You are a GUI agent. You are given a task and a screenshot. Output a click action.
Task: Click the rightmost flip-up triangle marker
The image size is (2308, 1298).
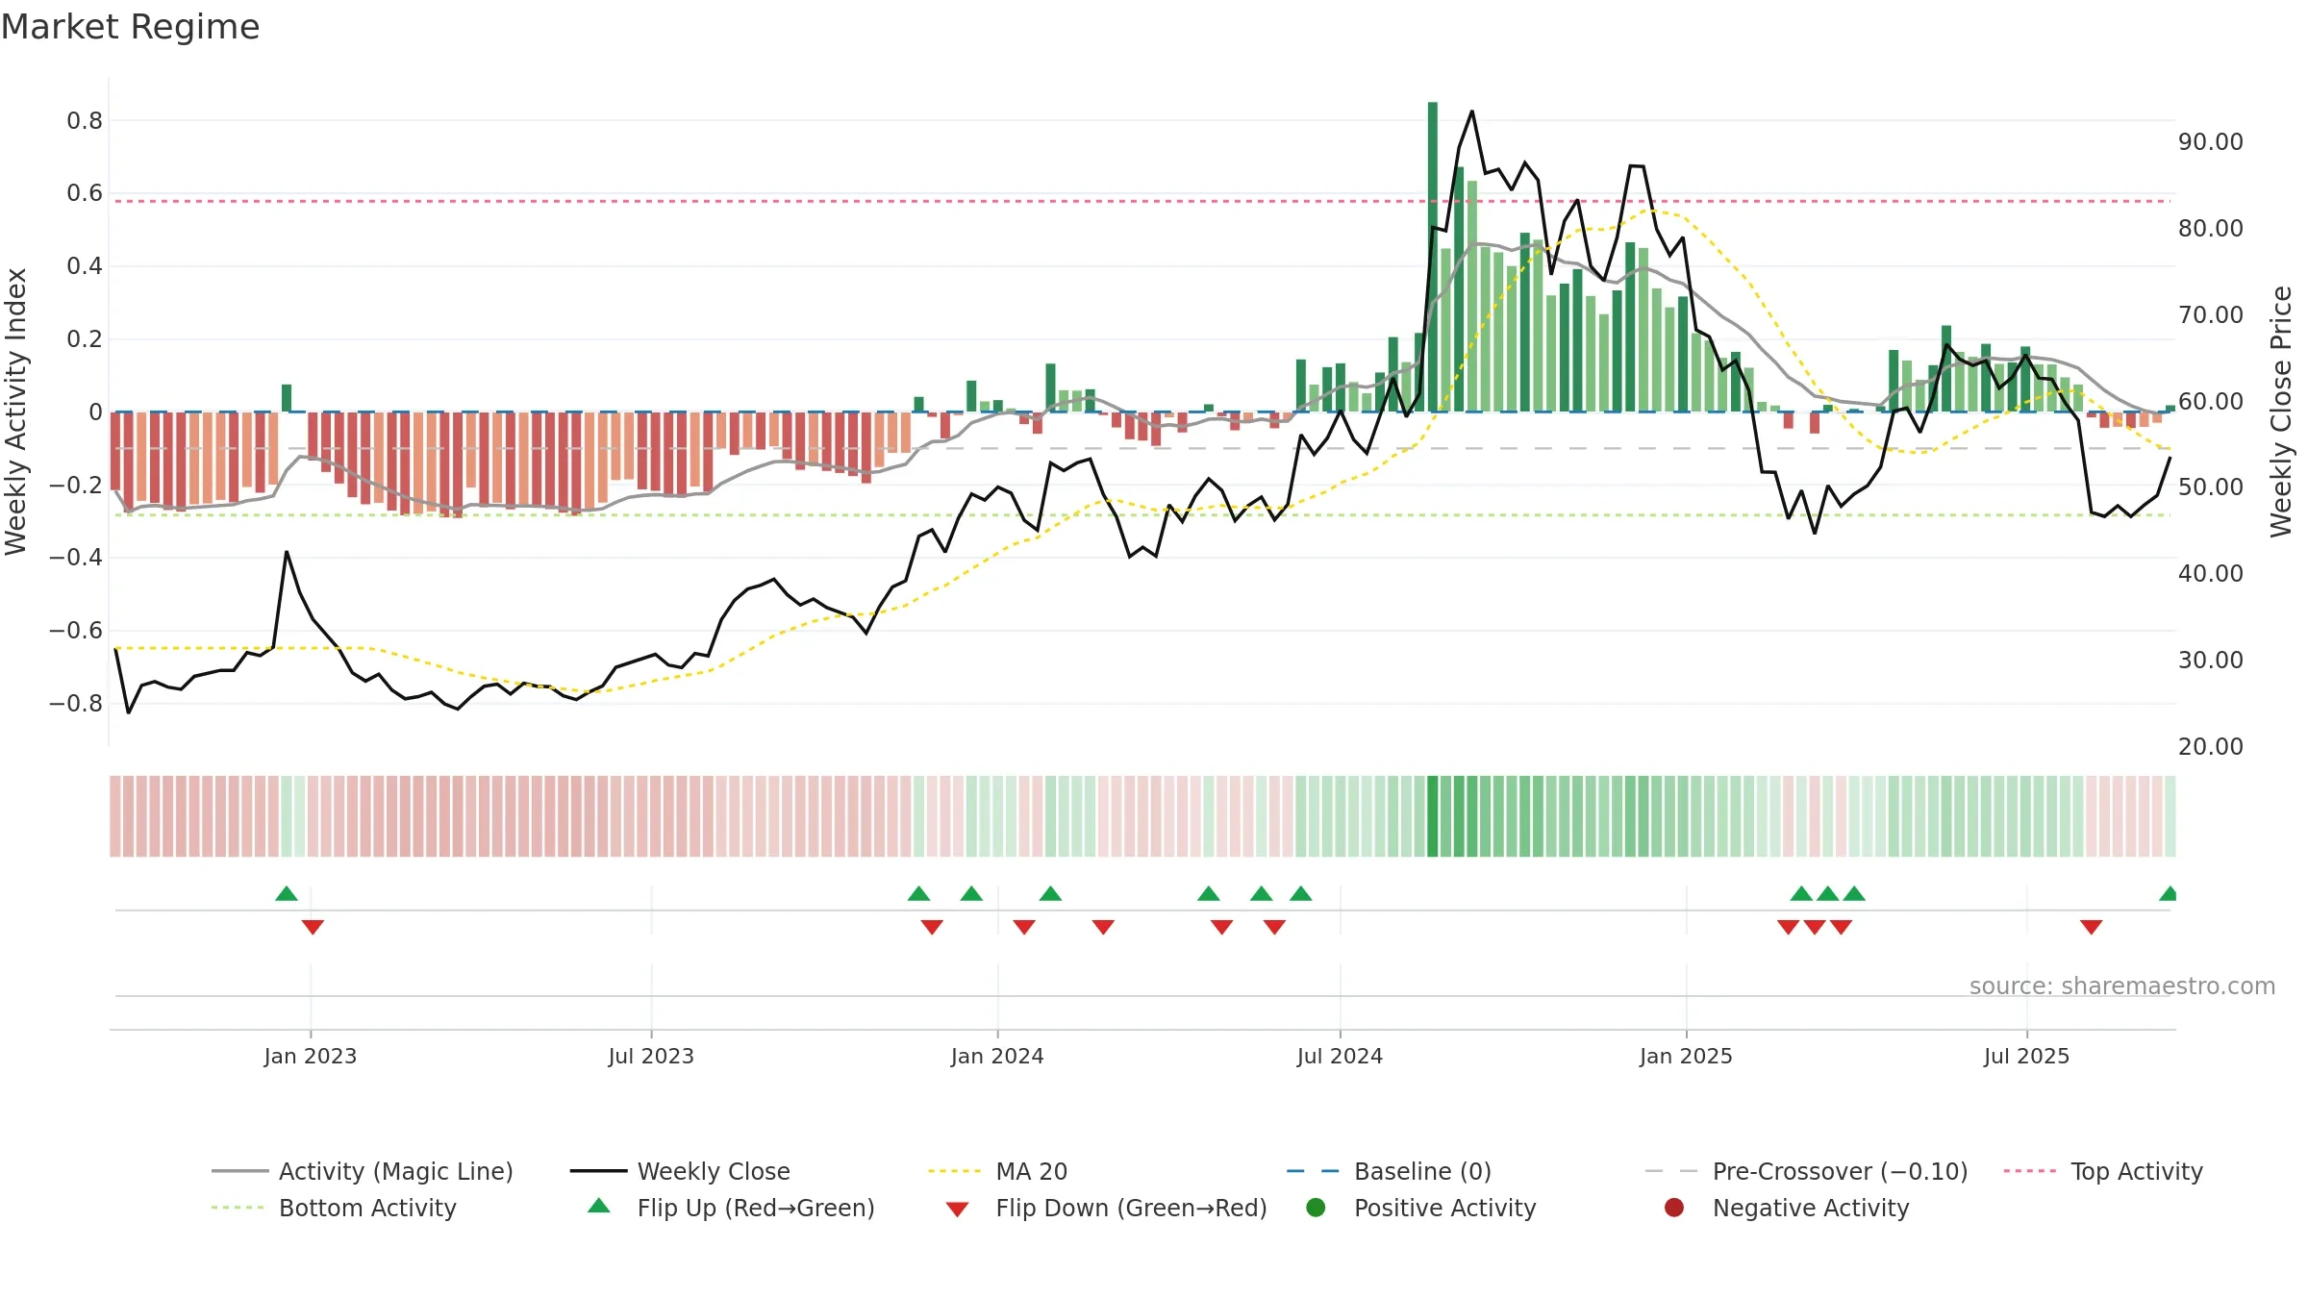pyautogui.click(x=2168, y=893)
